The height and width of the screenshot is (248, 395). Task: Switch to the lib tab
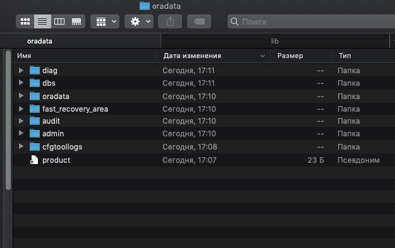(x=275, y=41)
